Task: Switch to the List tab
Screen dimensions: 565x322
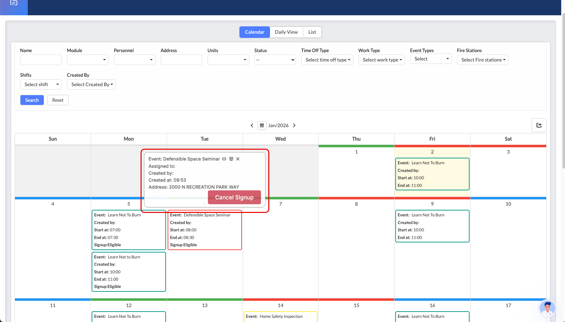Action: pos(312,32)
